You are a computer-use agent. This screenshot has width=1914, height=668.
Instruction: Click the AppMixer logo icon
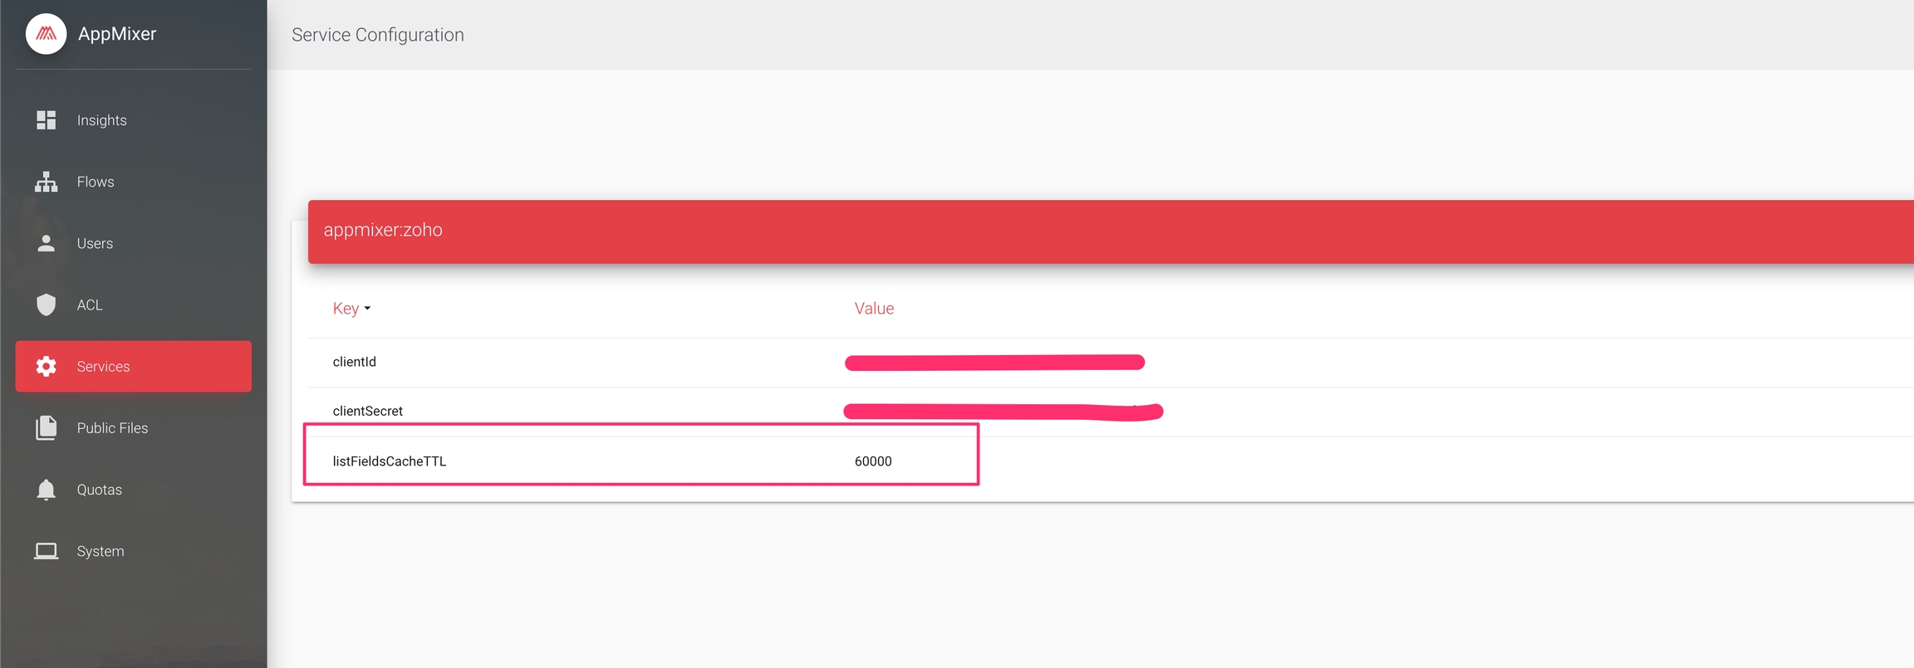pos(46,34)
